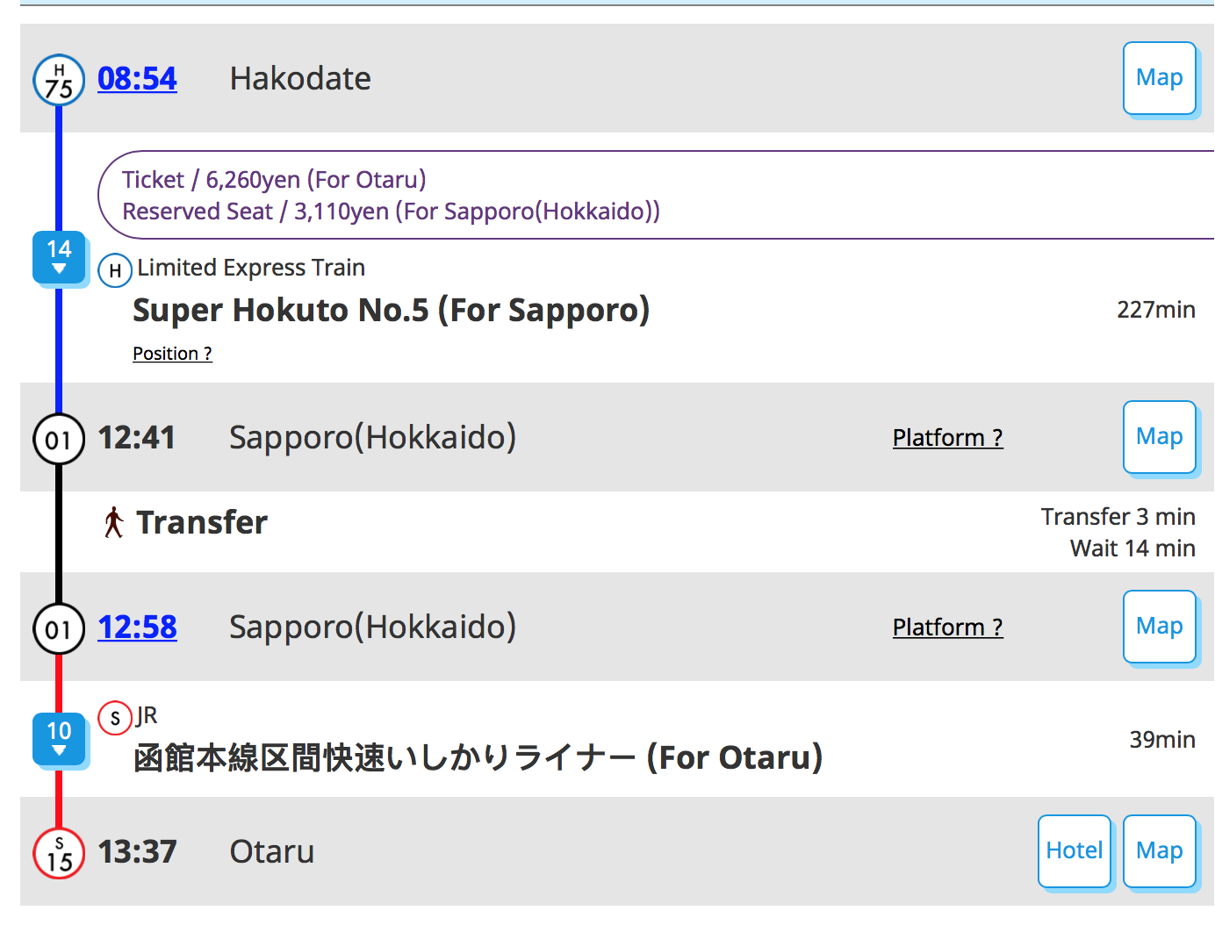
Task: Click the S15 Otaru station icon
Action: [59, 853]
